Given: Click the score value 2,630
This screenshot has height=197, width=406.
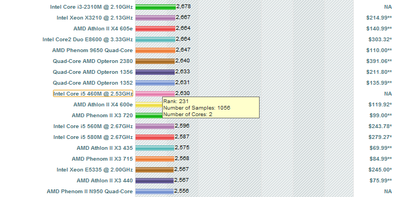Looking at the screenshot, I should point(182,93).
